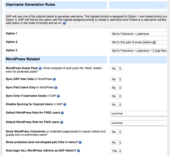Screen dimensions: 170x156
Task: Click help icon for Sync Only if Username Exists
Action: pyautogui.click(x=59, y=96)
